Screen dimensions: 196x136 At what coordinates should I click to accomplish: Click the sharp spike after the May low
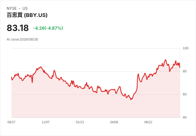(x=138, y=74)
